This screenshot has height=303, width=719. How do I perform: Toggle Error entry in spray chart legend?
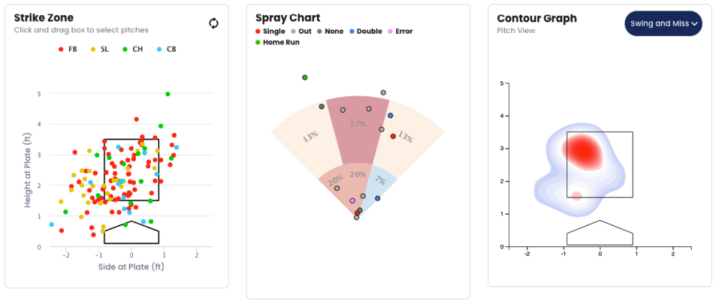(400, 32)
